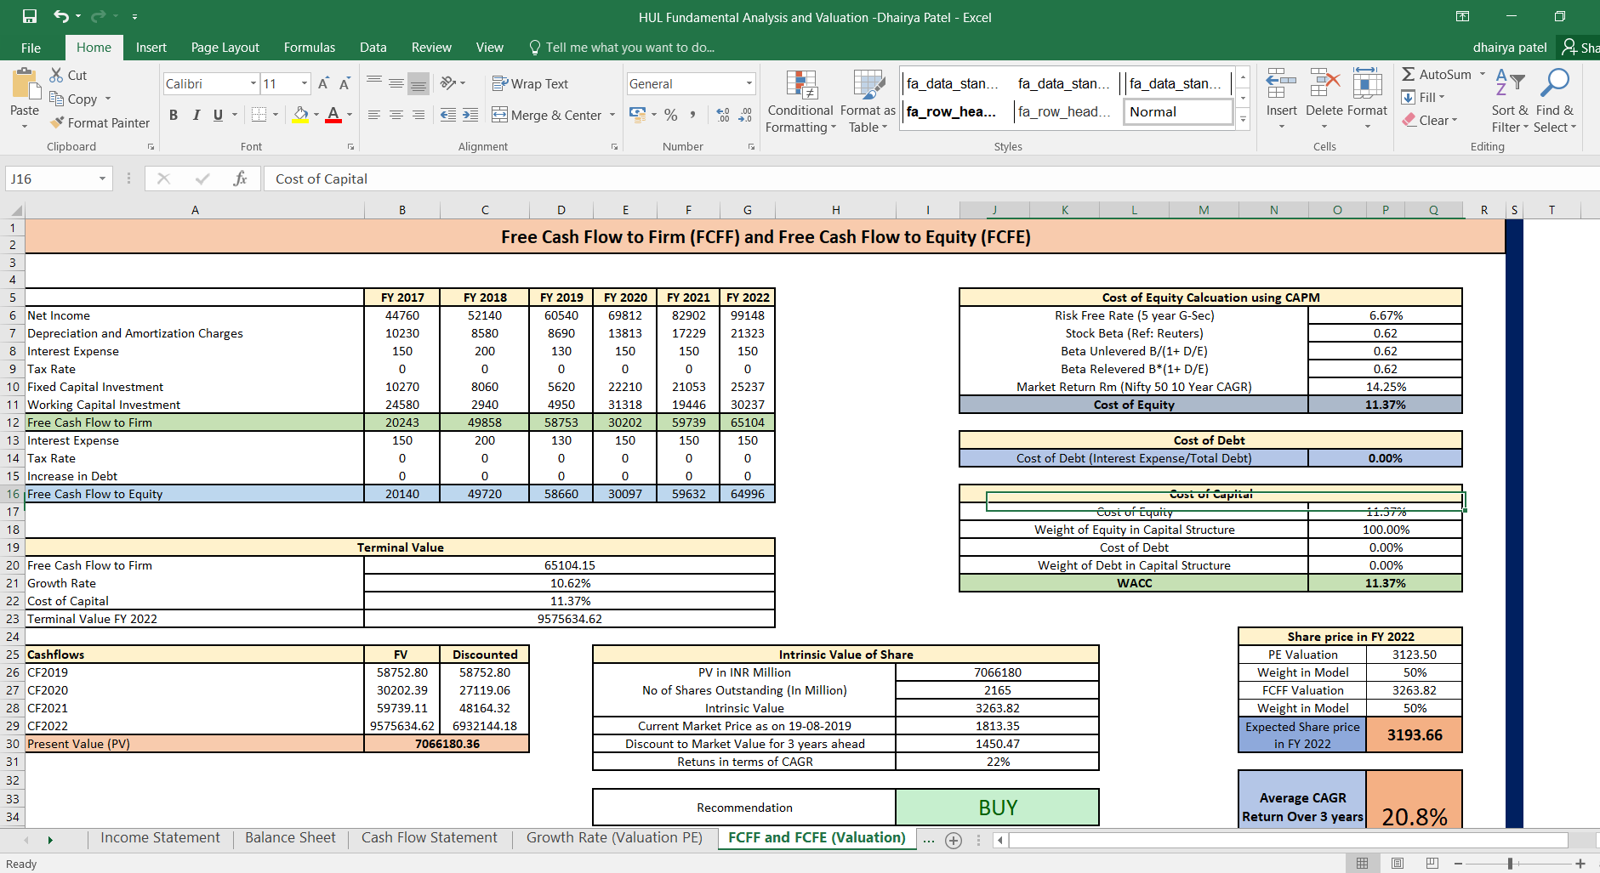Select bottom vertical alignment
The image size is (1600, 873).
tap(419, 83)
